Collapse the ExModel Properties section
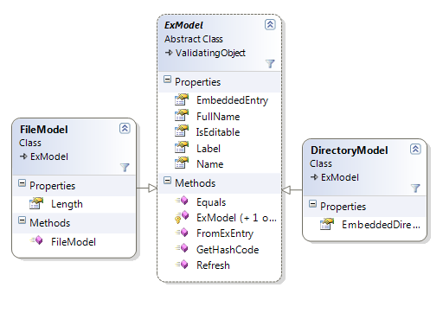This screenshot has height=313, width=443. pos(167,80)
